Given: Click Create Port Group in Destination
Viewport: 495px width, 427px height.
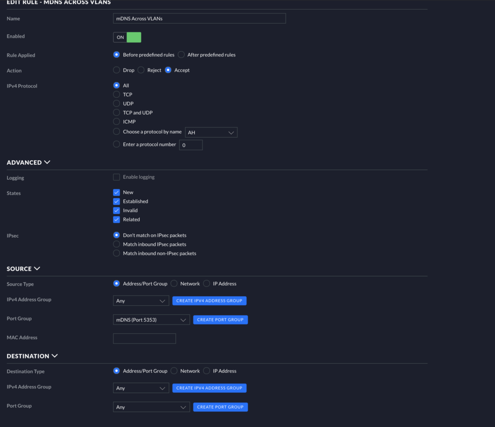Looking at the screenshot, I should click(x=220, y=407).
